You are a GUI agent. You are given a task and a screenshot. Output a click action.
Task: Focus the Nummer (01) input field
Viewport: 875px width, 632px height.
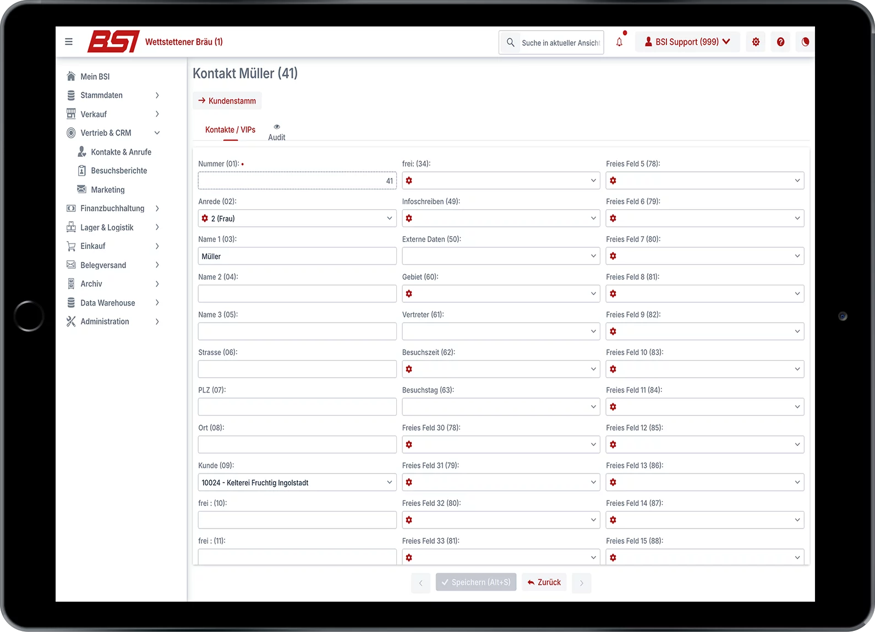[297, 181]
